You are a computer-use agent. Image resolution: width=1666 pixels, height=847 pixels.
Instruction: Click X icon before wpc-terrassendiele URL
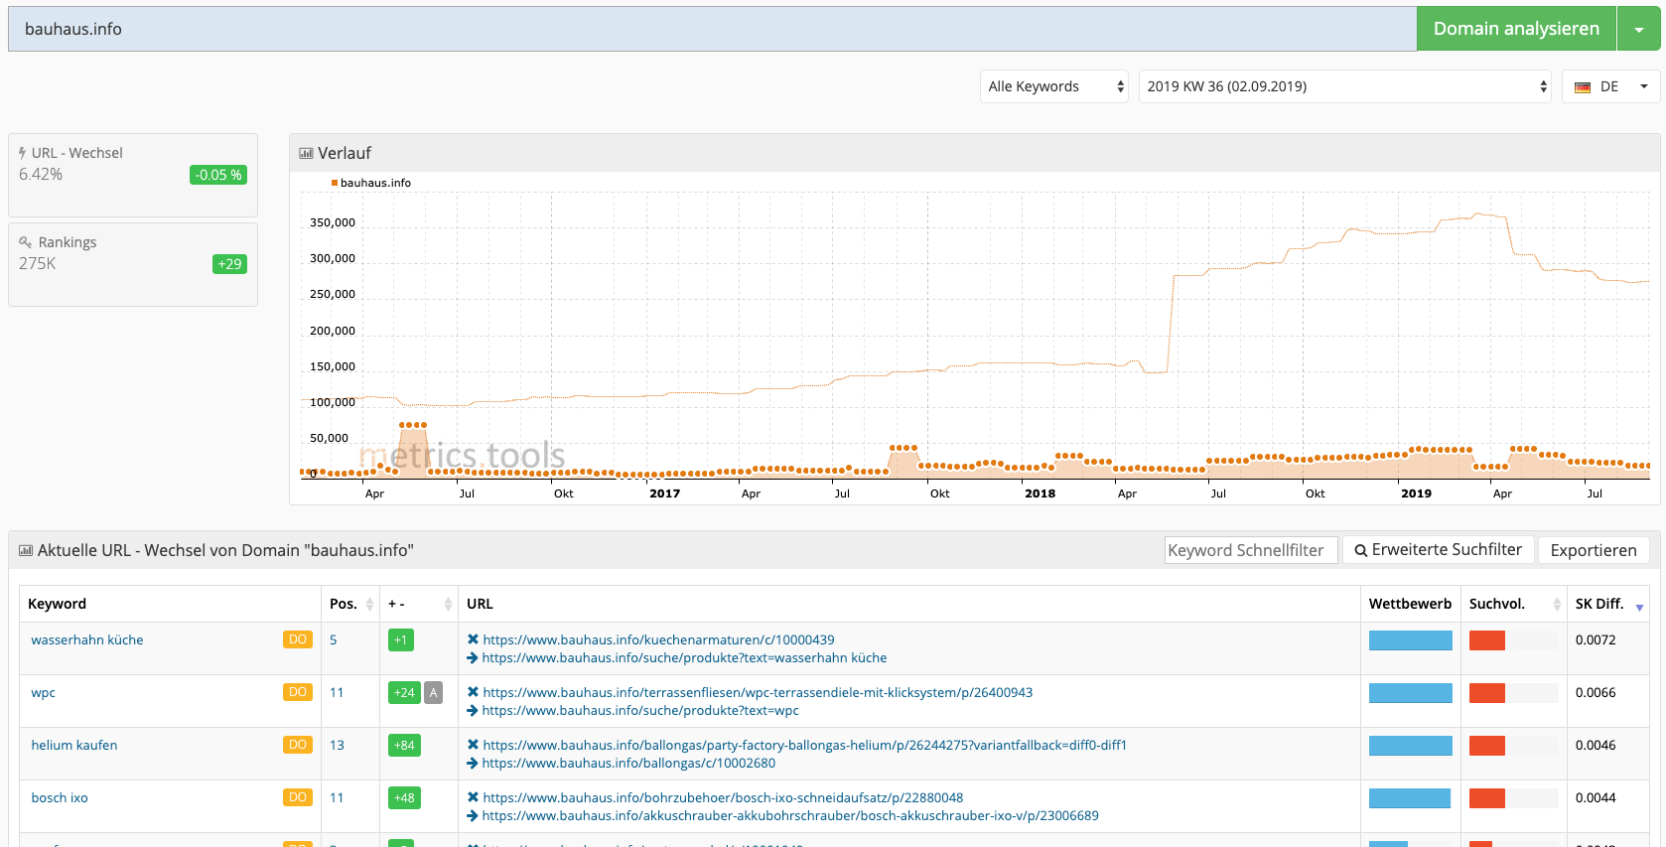[474, 693]
